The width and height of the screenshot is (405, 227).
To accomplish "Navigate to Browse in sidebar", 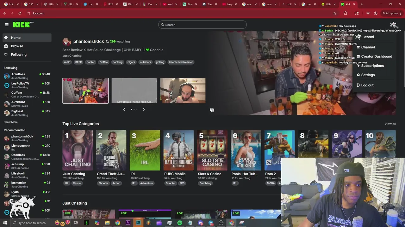I will 27,46.
